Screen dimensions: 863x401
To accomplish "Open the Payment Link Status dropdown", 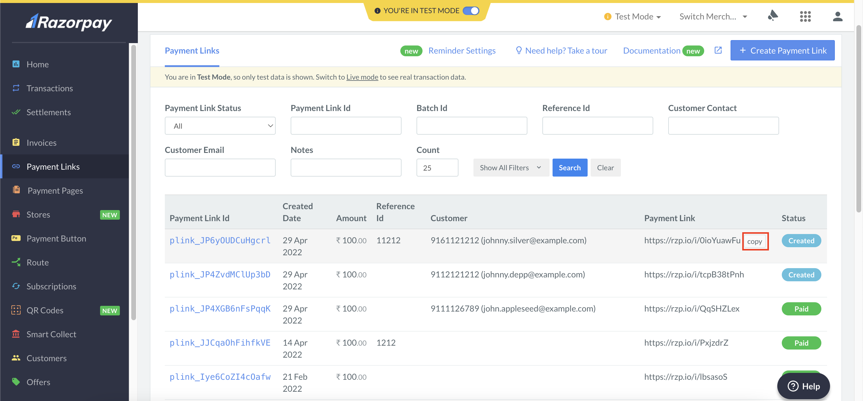I will pyautogui.click(x=220, y=125).
